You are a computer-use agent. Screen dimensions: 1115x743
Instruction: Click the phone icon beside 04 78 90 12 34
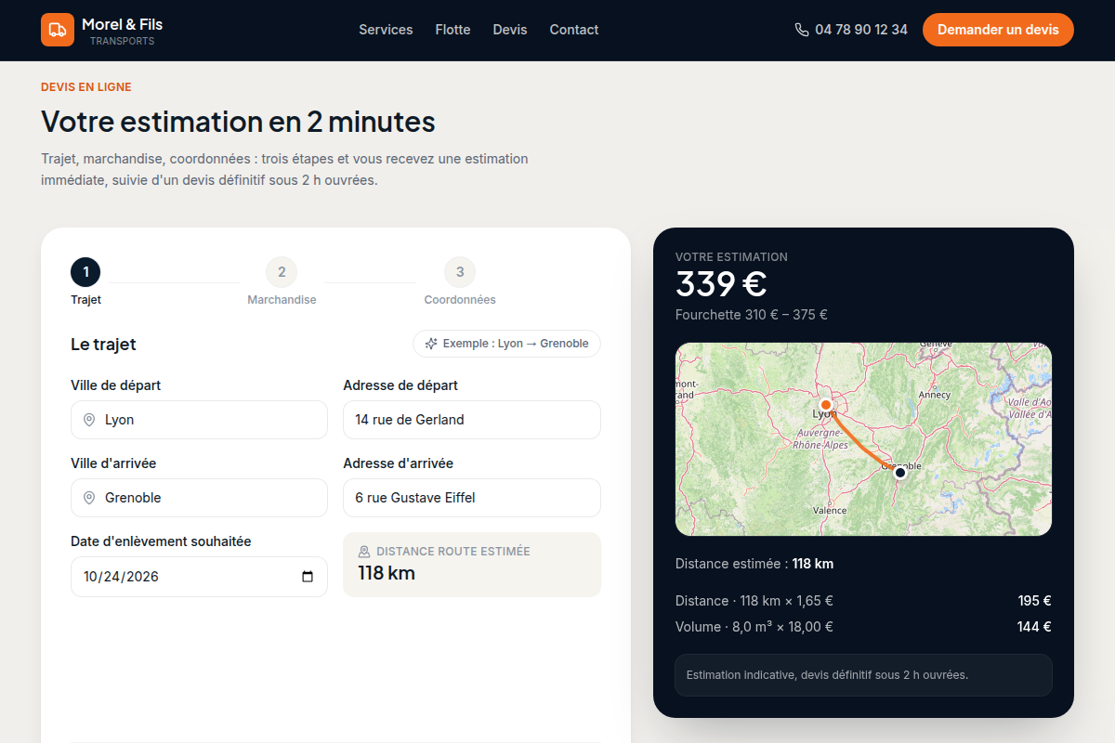pos(802,30)
